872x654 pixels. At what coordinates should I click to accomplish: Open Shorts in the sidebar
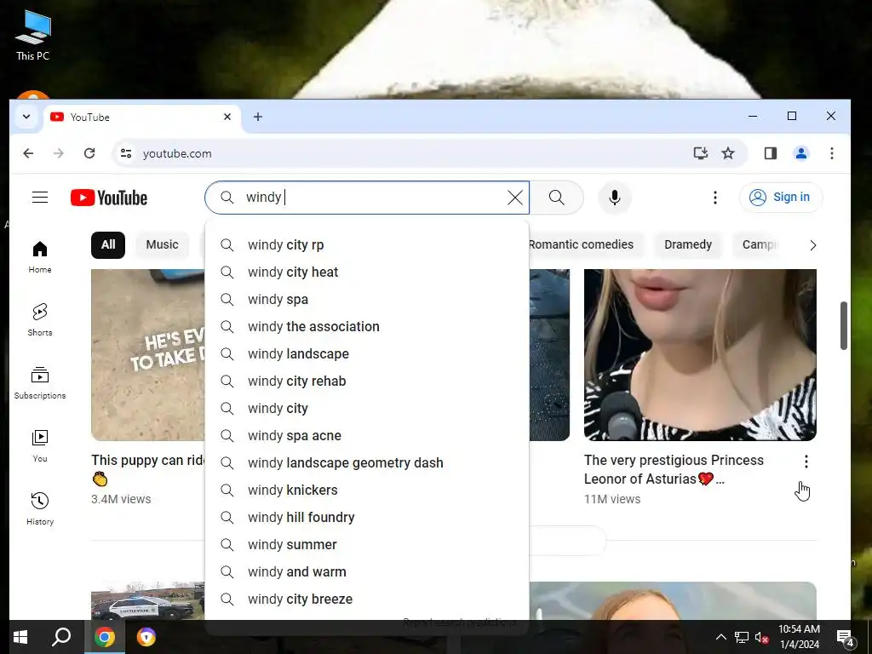(x=40, y=320)
